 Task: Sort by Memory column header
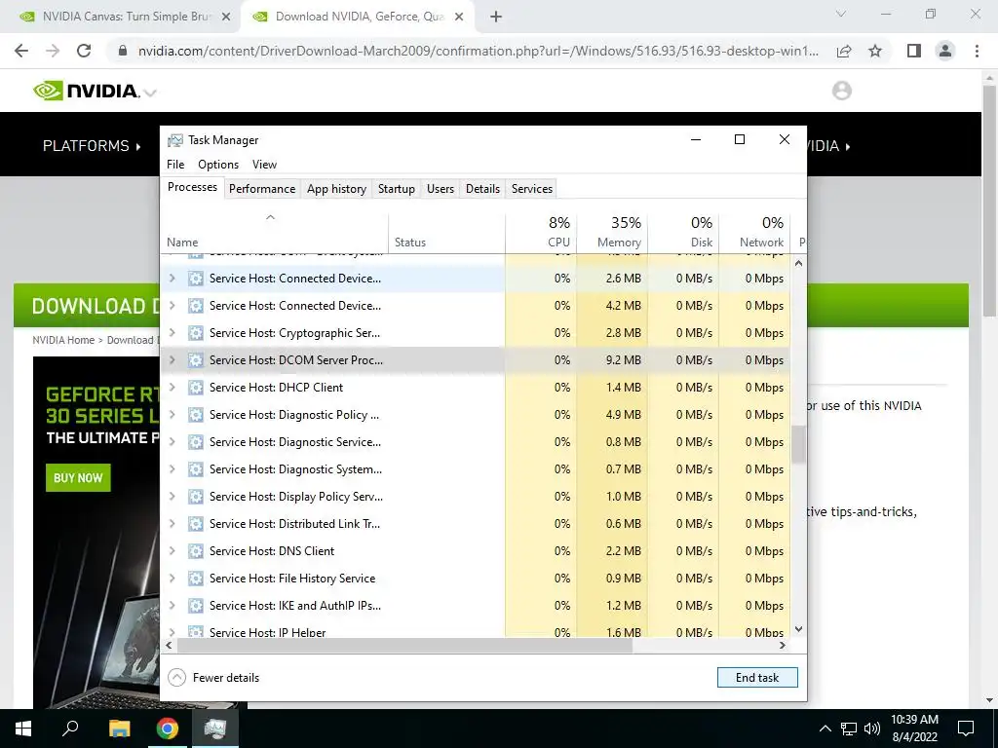click(x=612, y=233)
